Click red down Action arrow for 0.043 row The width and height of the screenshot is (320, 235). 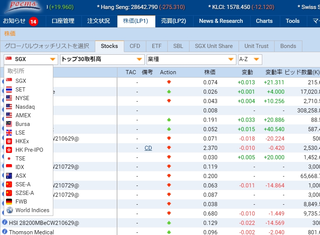pyautogui.click(x=169, y=101)
